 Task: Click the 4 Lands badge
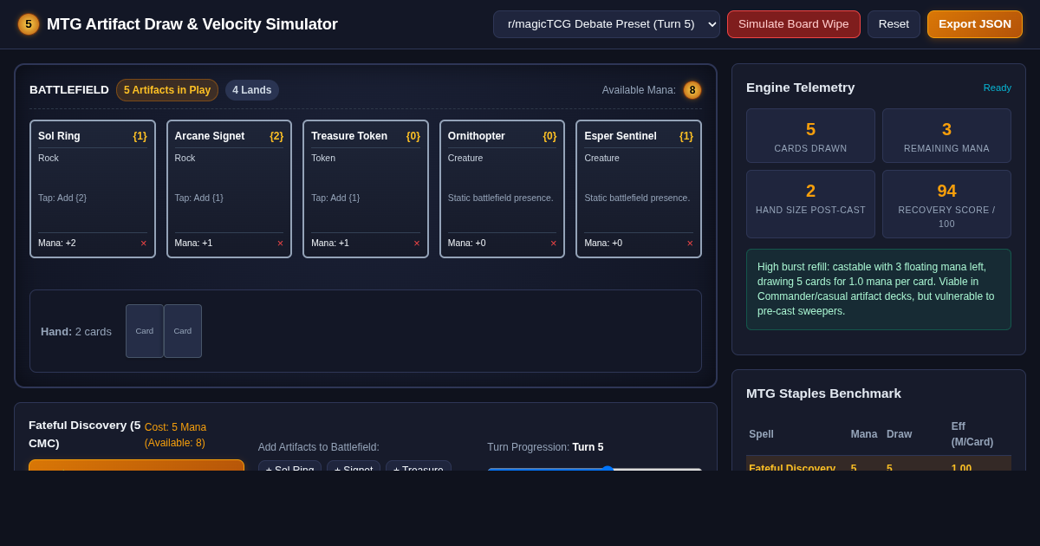coord(252,90)
